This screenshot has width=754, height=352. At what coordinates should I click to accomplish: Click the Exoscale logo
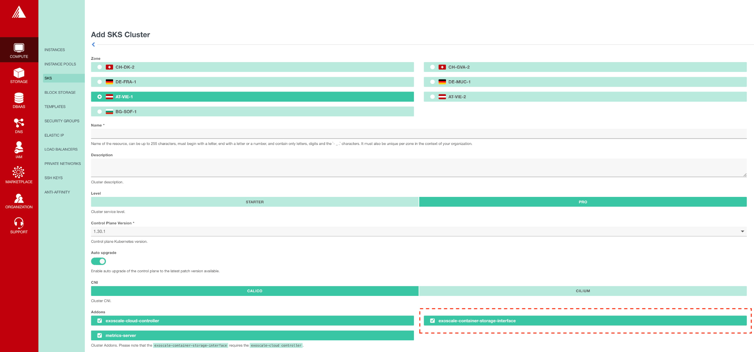coord(19,12)
